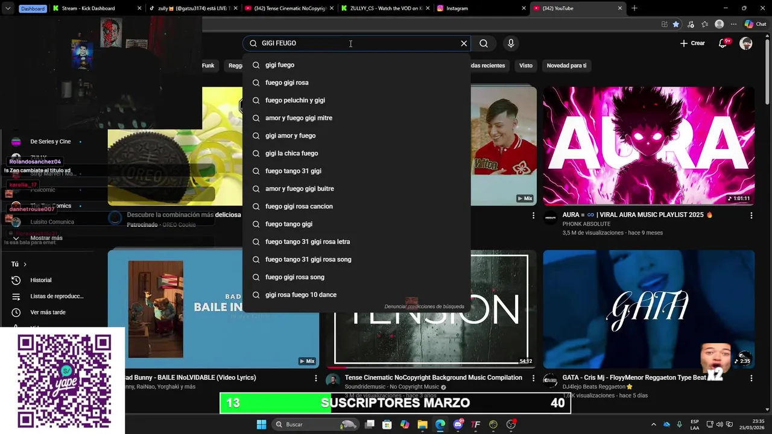
Task: Click 'Denunciar predicciones de búsqueda' link
Action: coord(425,306)
